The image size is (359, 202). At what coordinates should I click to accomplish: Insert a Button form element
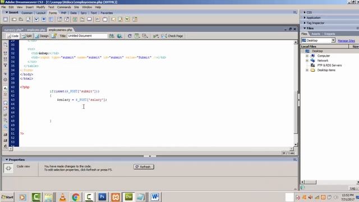pyautogui.click(x=89, y=20)
